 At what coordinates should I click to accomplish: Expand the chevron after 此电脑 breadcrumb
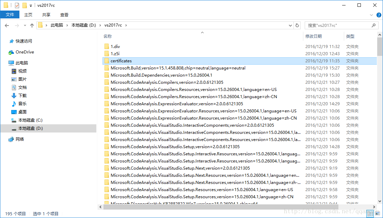pos(67,25)
